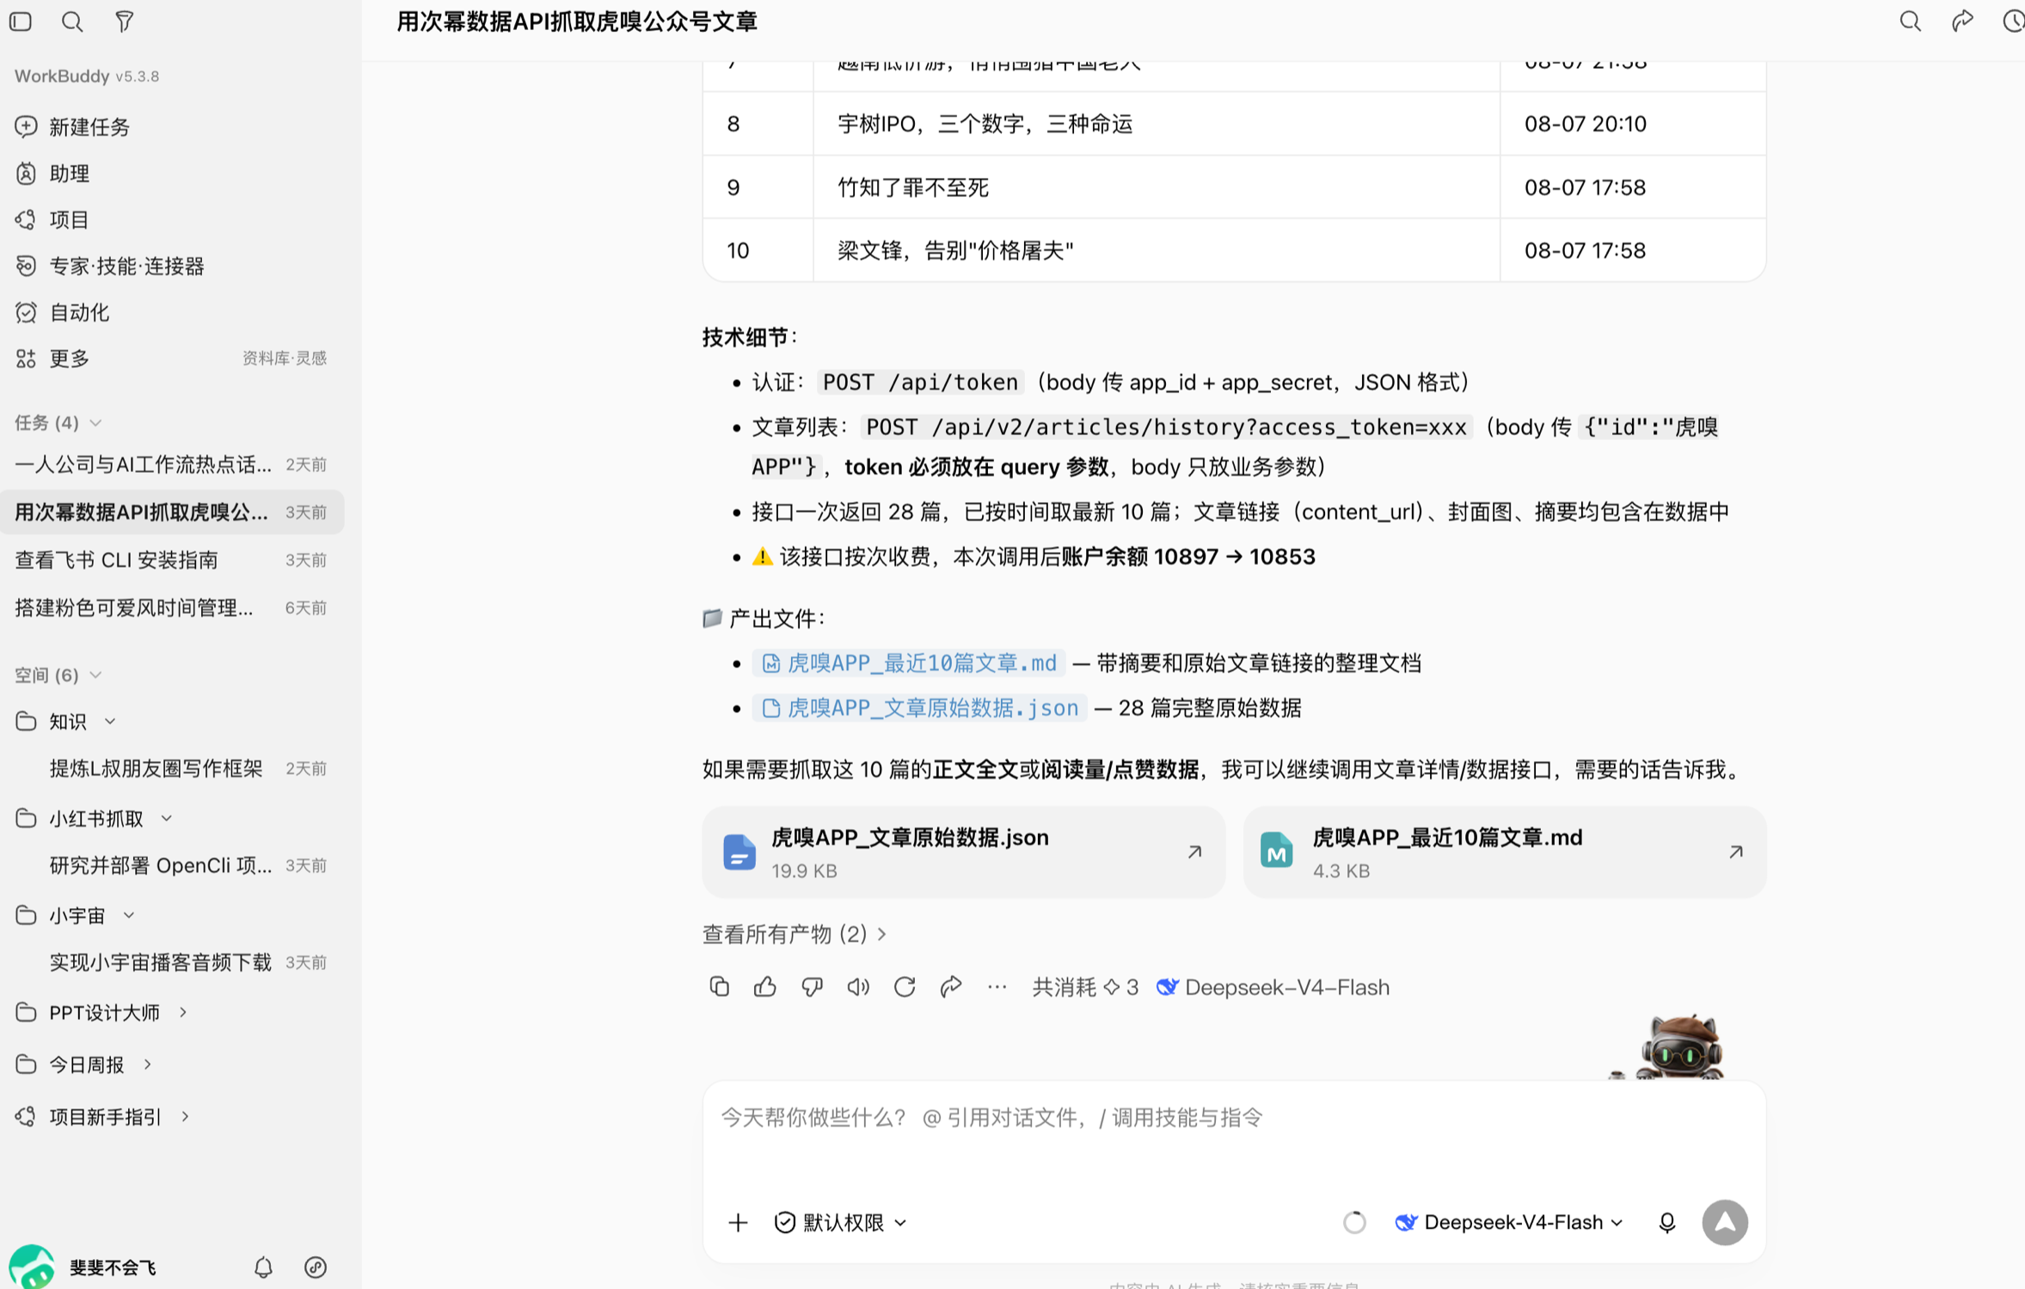Open notifications bell icon
2025x1289 pixels.
[263, 1268]
